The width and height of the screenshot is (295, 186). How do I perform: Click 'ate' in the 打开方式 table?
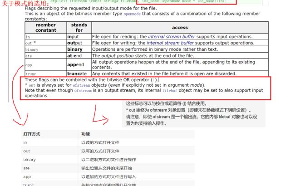coord(26,168)
